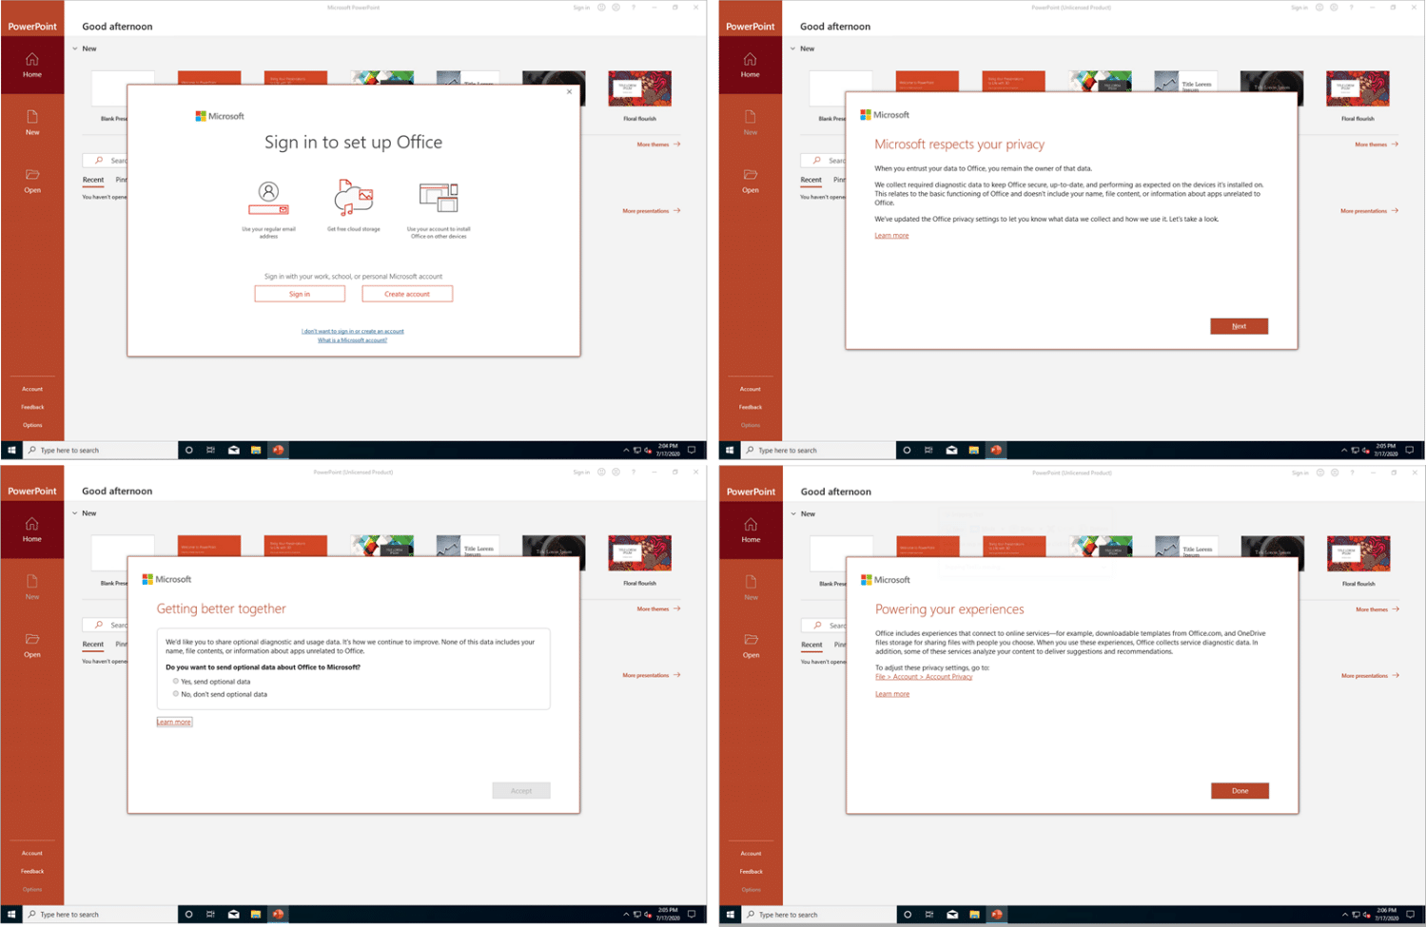Screen dimensions: 1426x927
Task: Click PowerPoint taskbar icon in the sign-in screenshot
Action: (278, 451)
